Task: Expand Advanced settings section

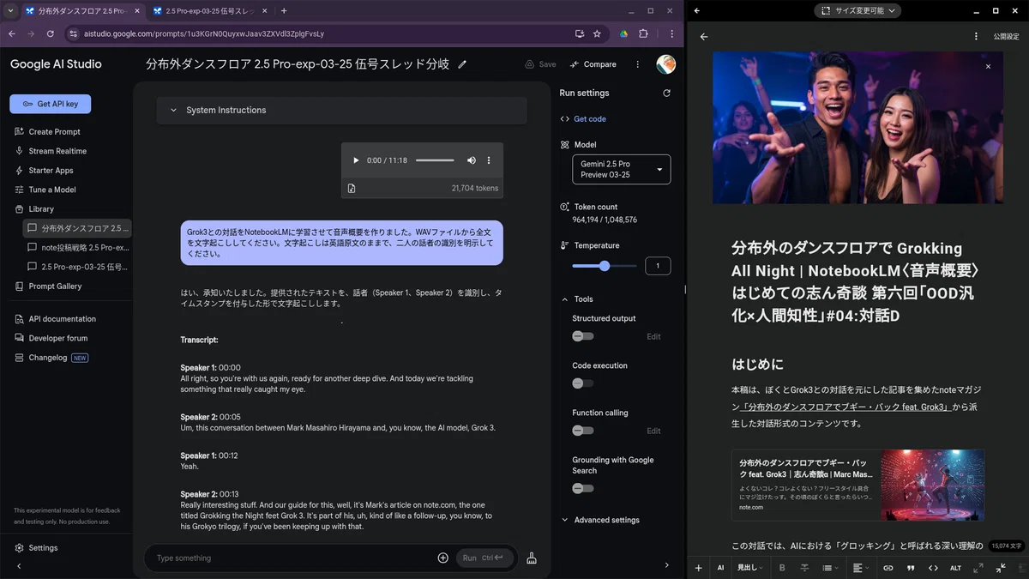Action: (x=600, y=520)
